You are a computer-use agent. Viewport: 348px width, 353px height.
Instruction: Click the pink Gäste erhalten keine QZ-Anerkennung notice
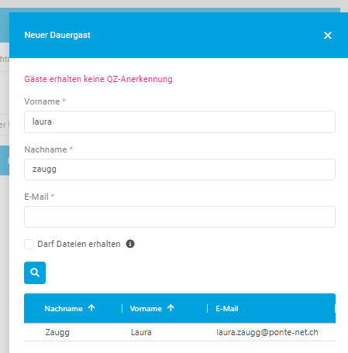(98, 79)
